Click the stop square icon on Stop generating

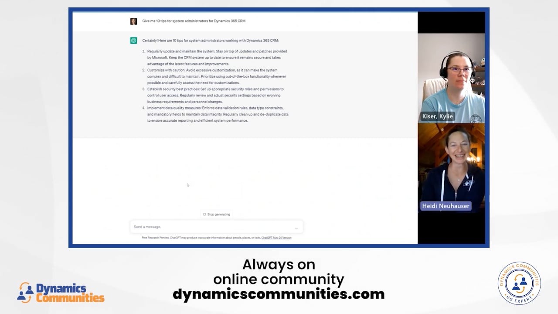204,214
